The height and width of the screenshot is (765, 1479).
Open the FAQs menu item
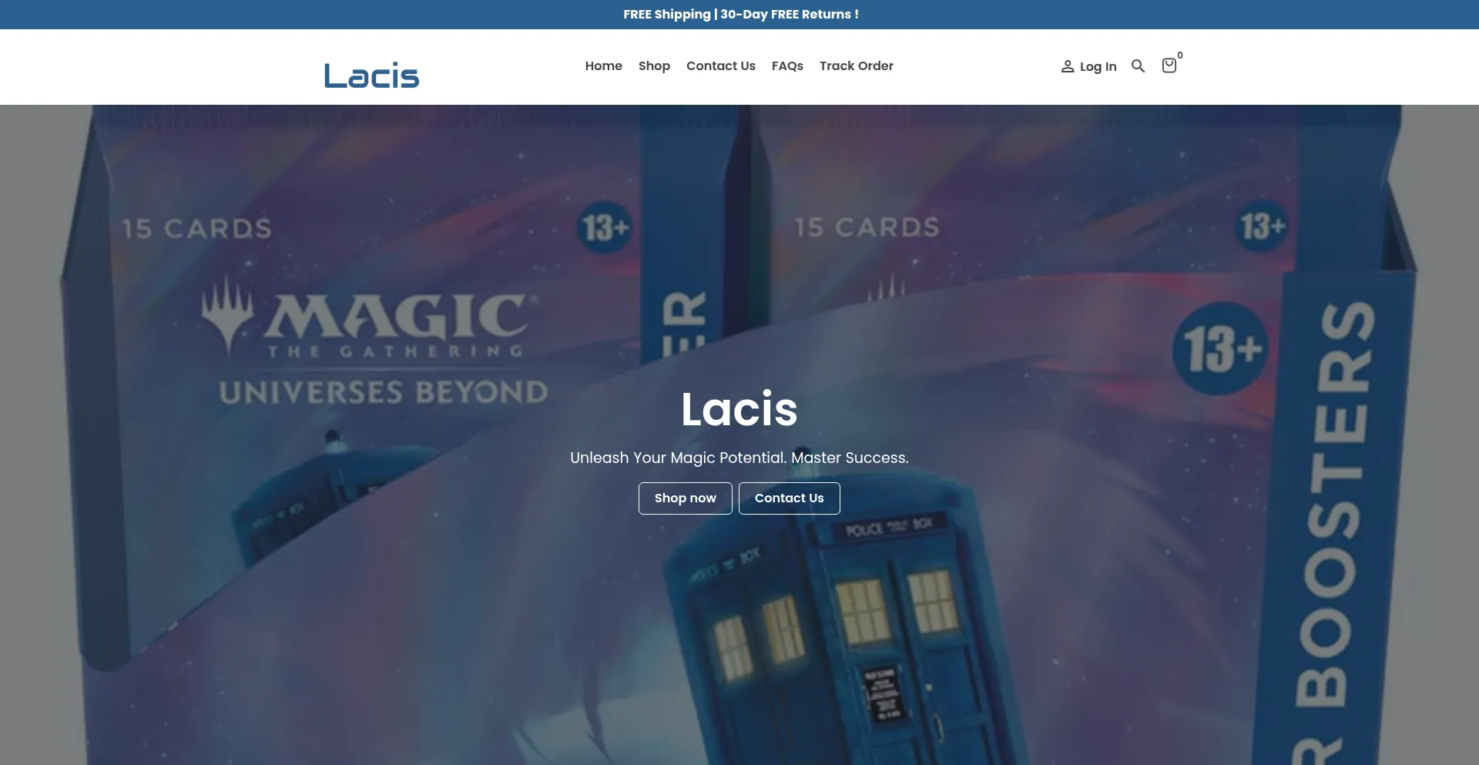coord(787,65)
